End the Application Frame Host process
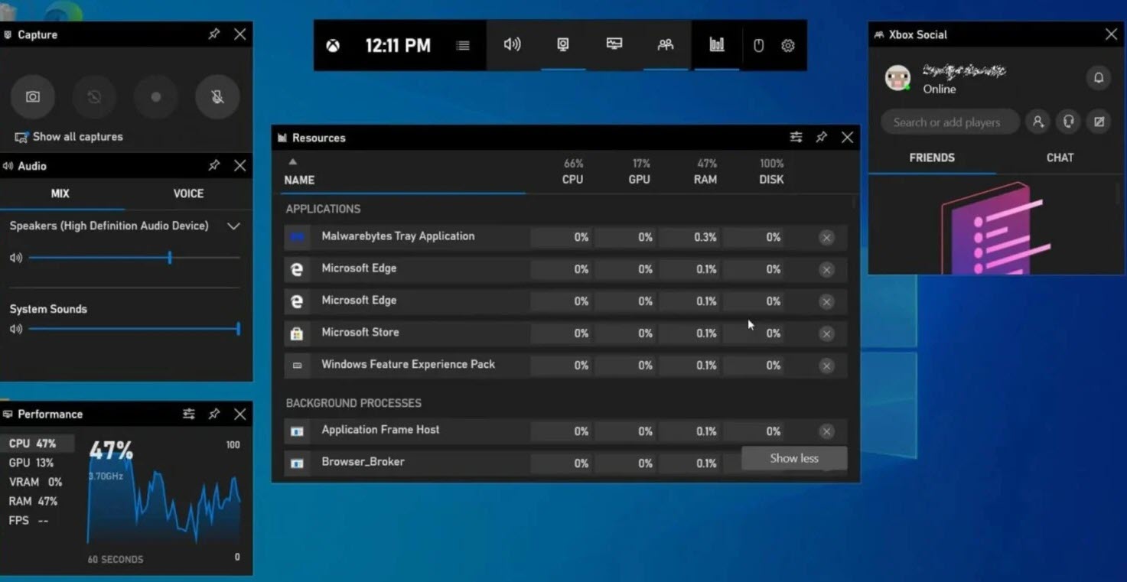The height and width of the screenshot is (582, 1127). 826,432
